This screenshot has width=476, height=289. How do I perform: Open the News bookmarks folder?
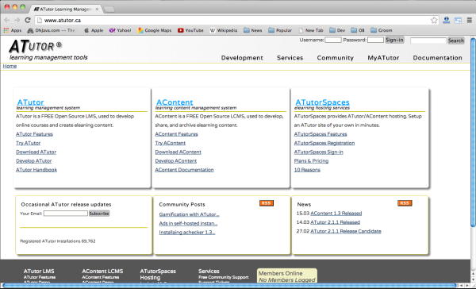pos(252,30)
